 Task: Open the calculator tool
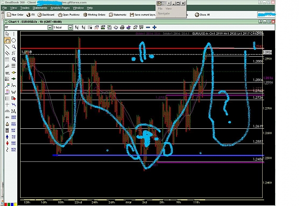coord(7,130)
